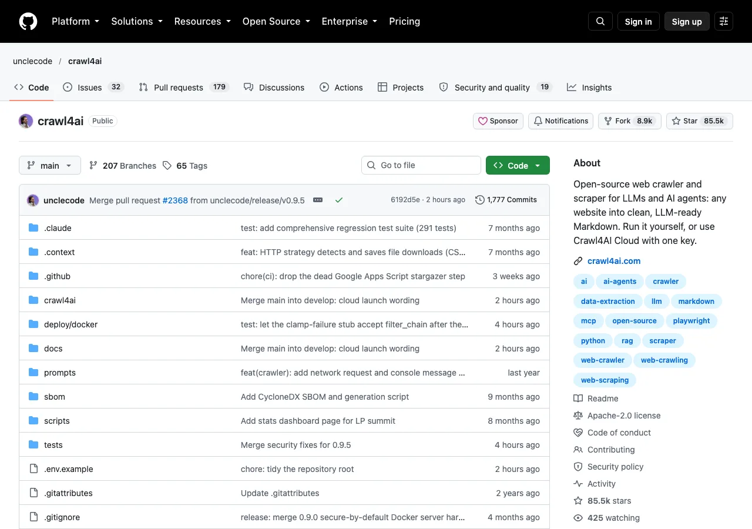Click the .gitignore file icon
The image size is (752, 529).
click(x=33, y=517)
